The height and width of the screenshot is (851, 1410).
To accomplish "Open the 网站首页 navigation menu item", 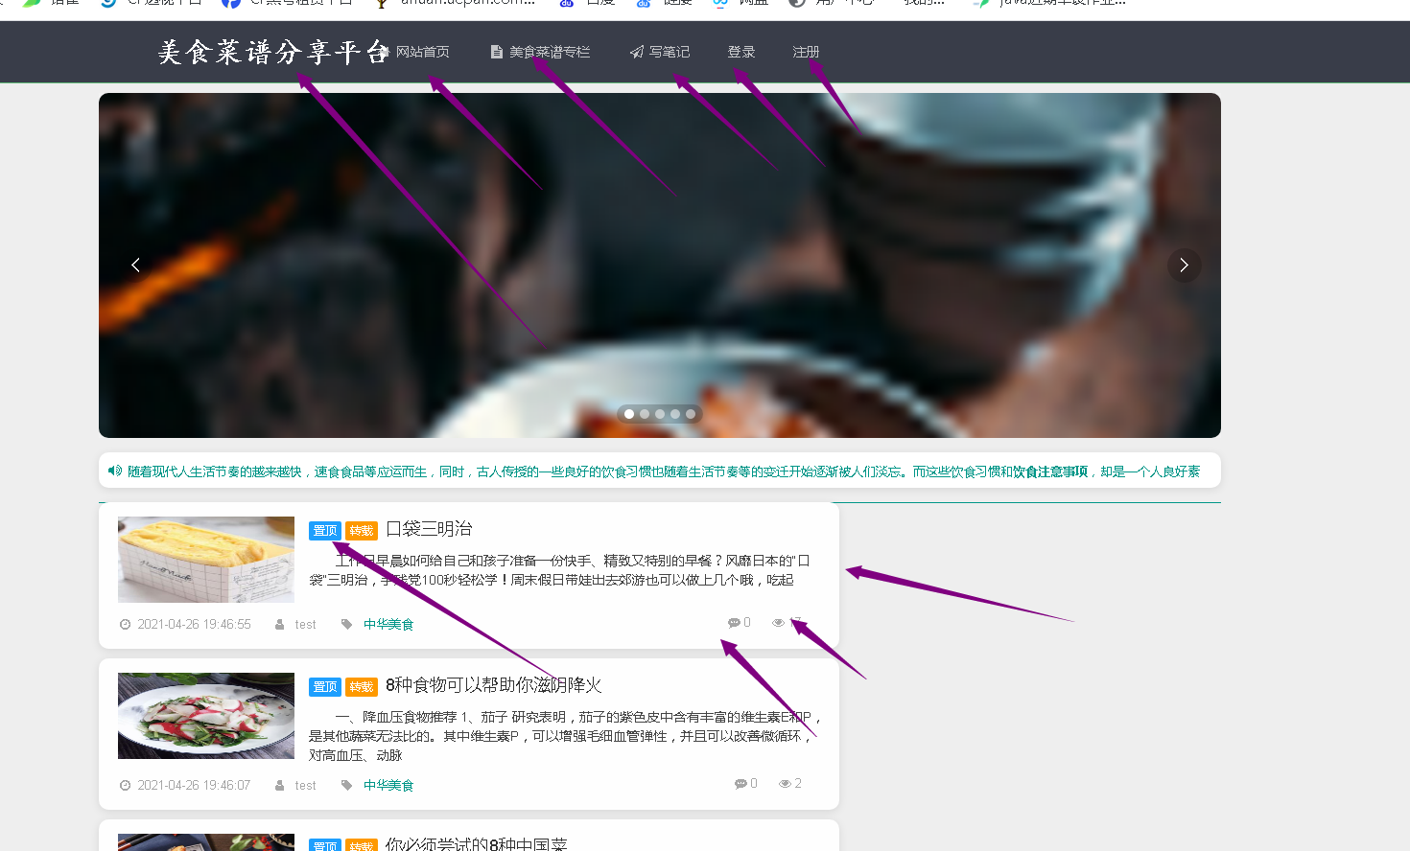I will point(422,52).
